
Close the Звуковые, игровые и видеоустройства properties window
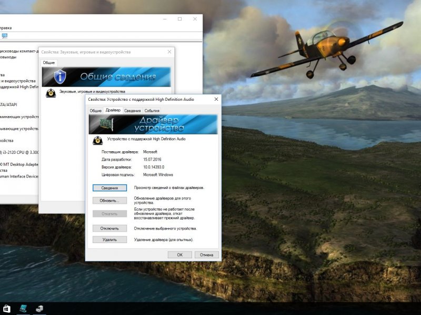(x=169, y=51)
